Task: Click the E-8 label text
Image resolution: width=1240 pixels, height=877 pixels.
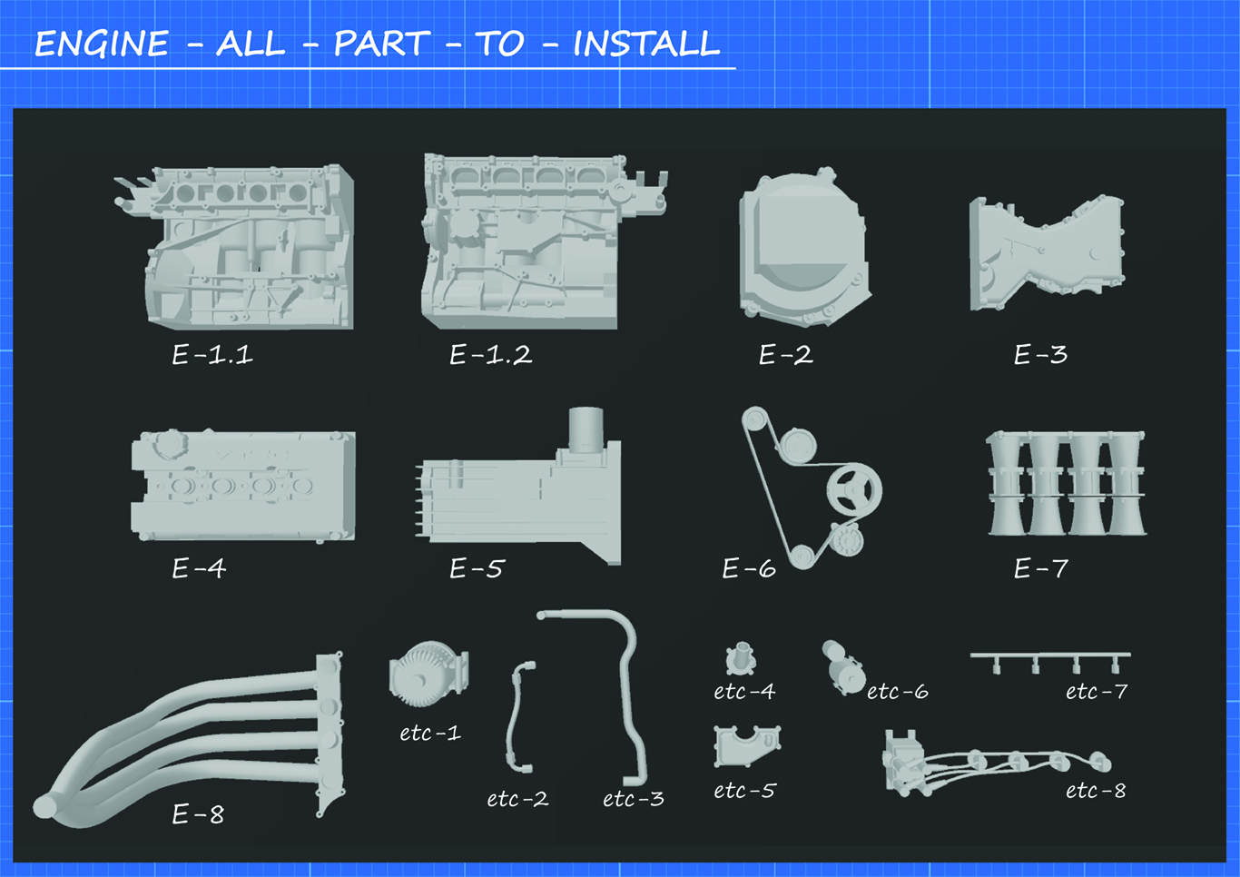Action: click(198, 814)
